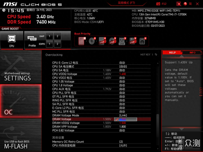
Task: Select the CPU SA 电压 row
Action: pos(101,70)
